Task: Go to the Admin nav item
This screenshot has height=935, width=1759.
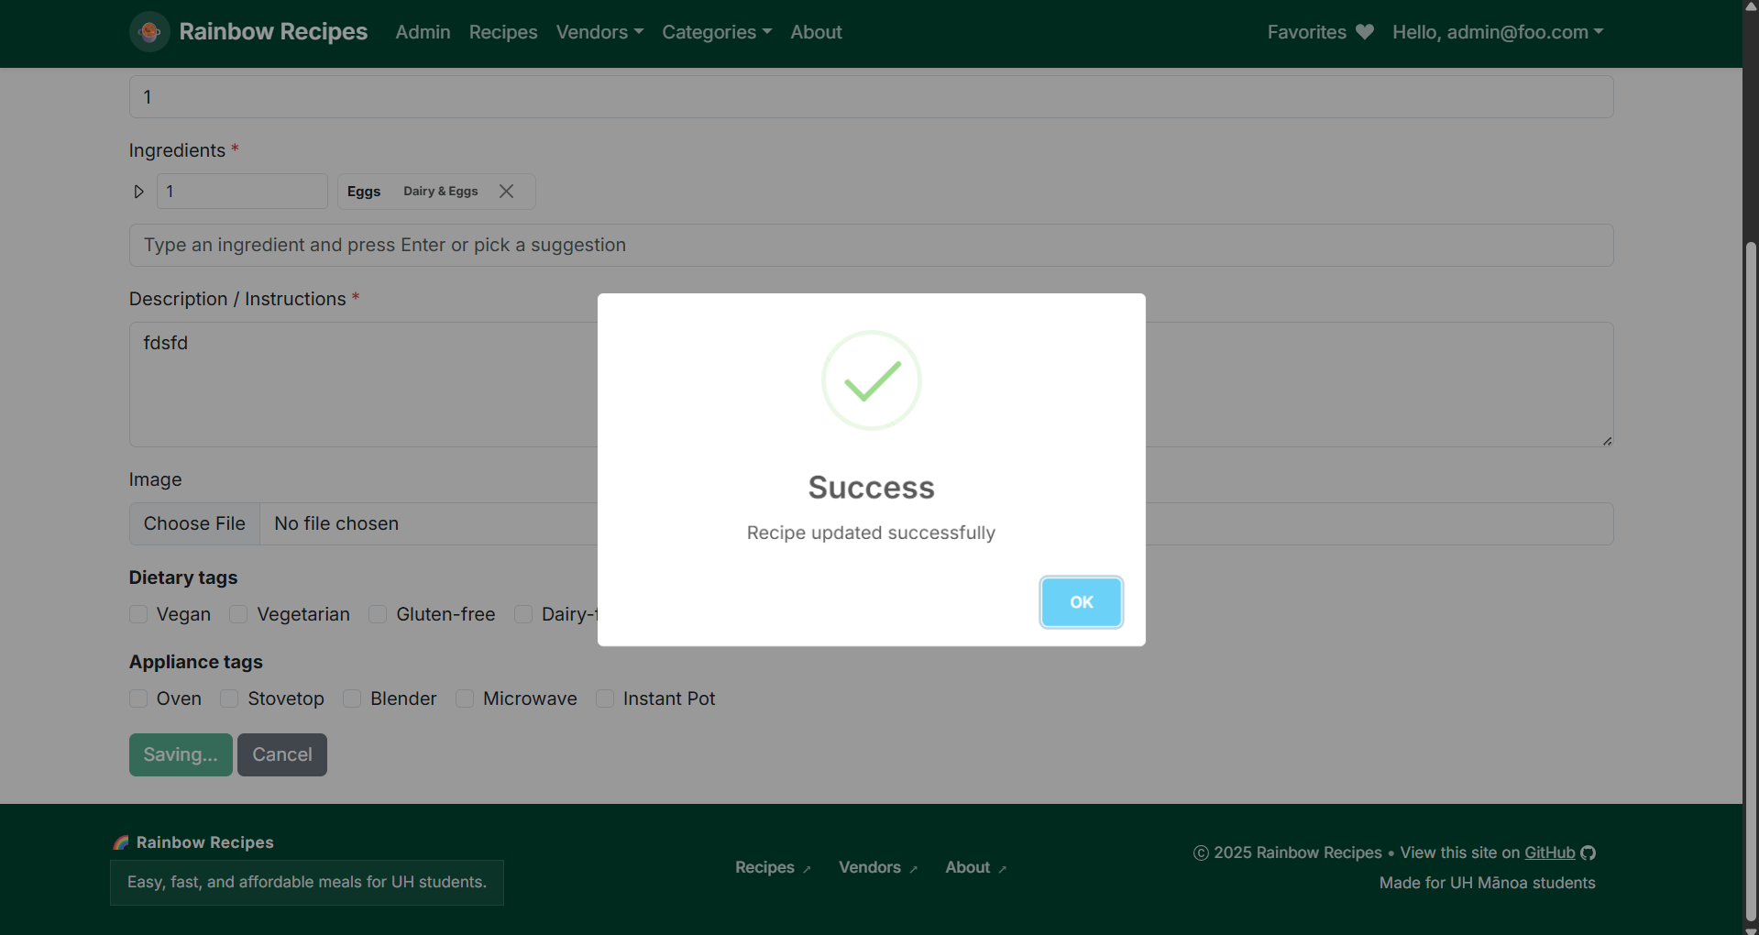Action: pyautogui.click(x=423, y=32)
